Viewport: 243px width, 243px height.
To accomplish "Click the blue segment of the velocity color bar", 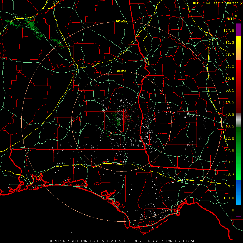I will tap(238, 193).
